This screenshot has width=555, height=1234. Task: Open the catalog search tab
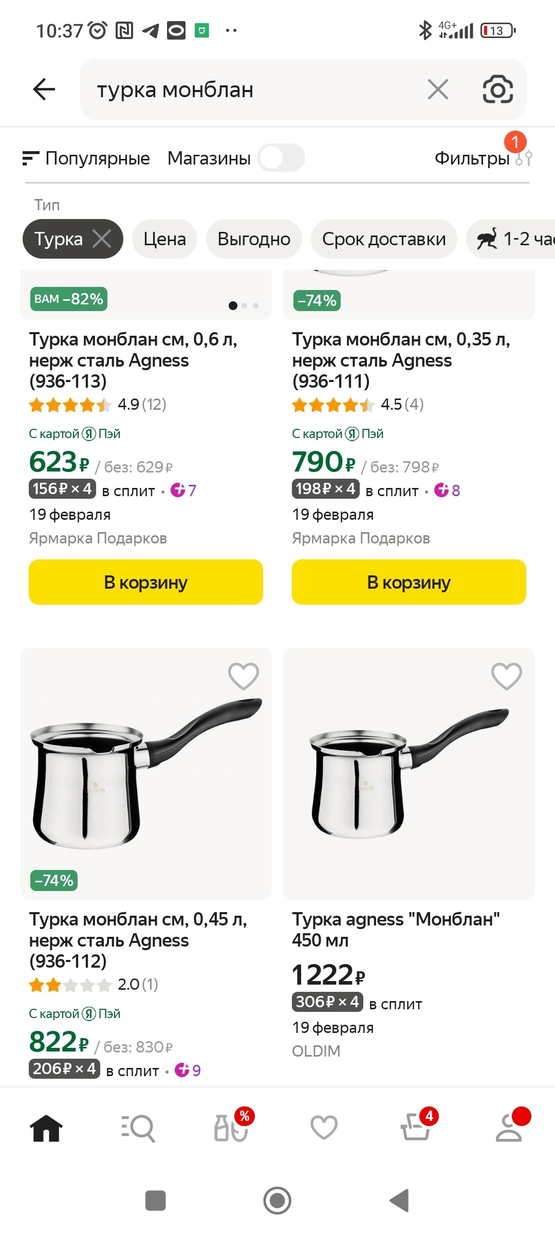138,1128
